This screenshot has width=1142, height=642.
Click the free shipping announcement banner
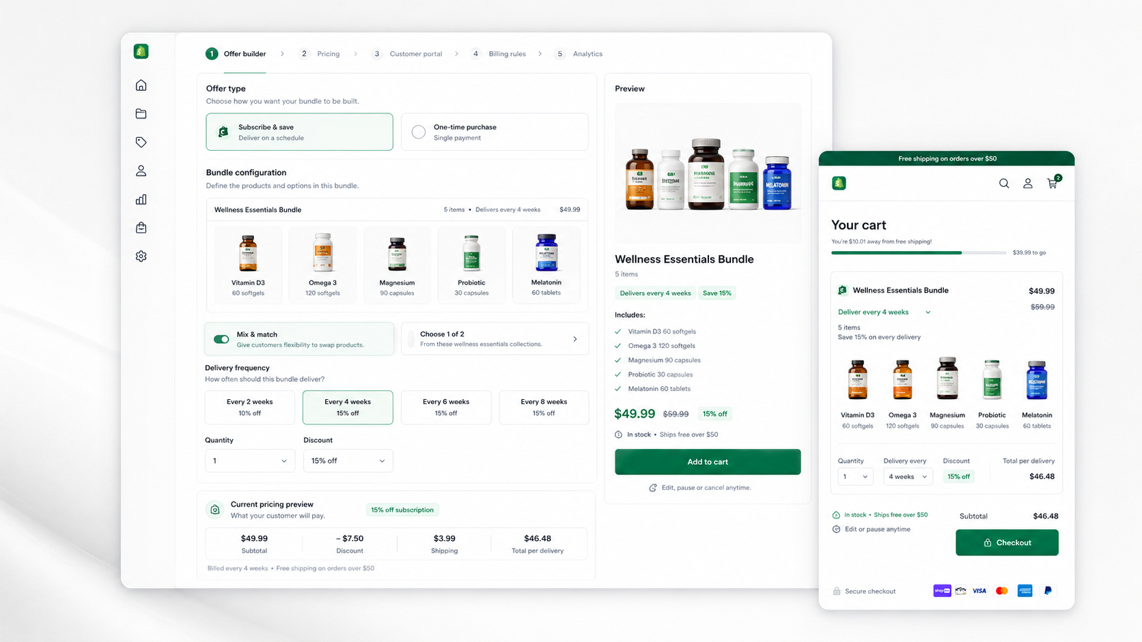(x=947, y=158)
